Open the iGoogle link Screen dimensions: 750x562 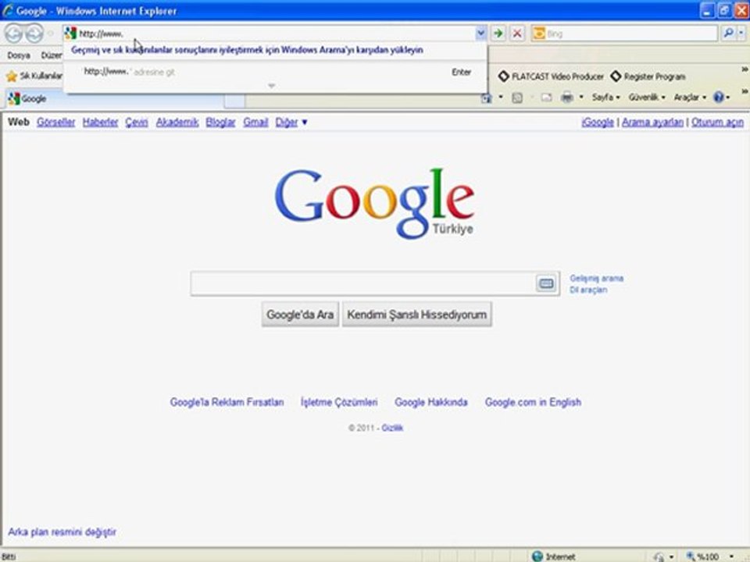point(598,123)
